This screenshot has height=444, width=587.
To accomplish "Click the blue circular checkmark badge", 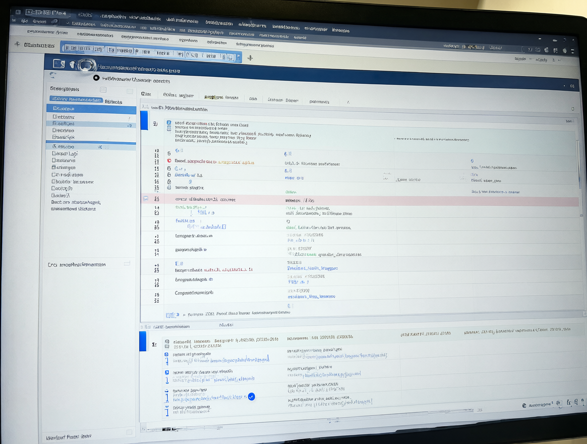I will click(x=251, y=396).
